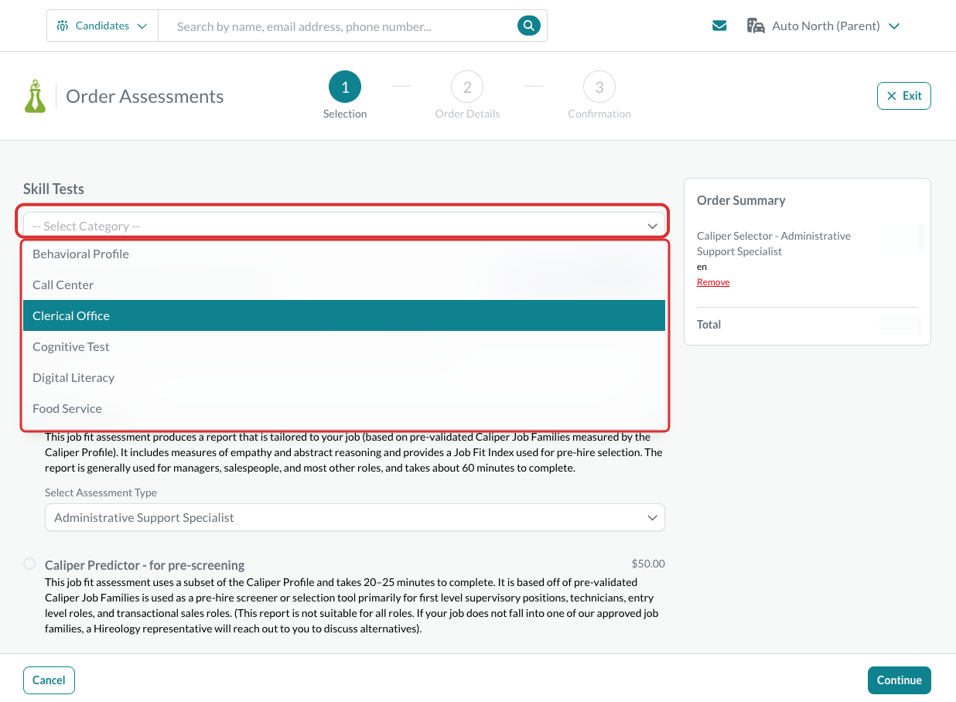Click the Candidates people icon
Image resolution: width=956 pixels, height=702 pixels.
point(63,26)
